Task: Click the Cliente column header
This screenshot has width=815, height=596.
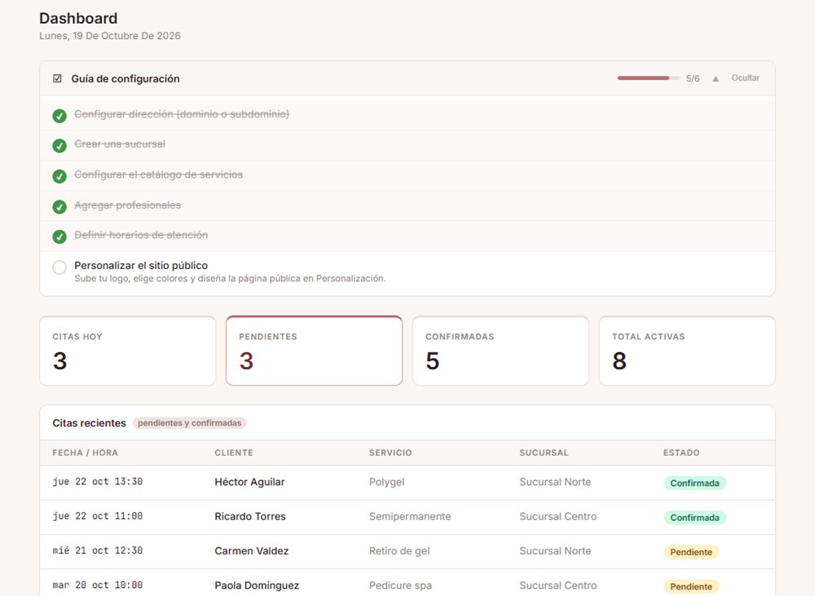Action: tap(234, 453)
